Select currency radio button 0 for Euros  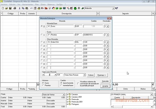(x=42, y=26)
